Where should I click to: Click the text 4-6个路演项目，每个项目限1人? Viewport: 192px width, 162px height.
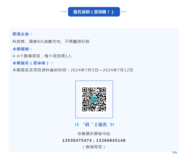42,56
